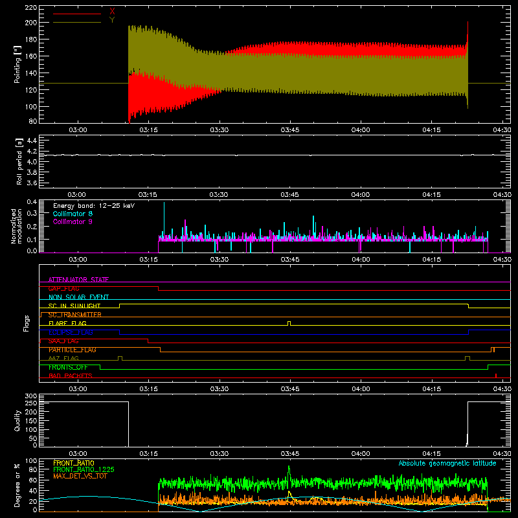The height and width of the screenshot is (518, 518).
Task: Click the 03:30 time label under the modulation plot
Action: point(219,260)
